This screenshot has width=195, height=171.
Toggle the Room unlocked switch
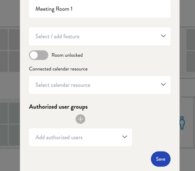coord(39,55)
